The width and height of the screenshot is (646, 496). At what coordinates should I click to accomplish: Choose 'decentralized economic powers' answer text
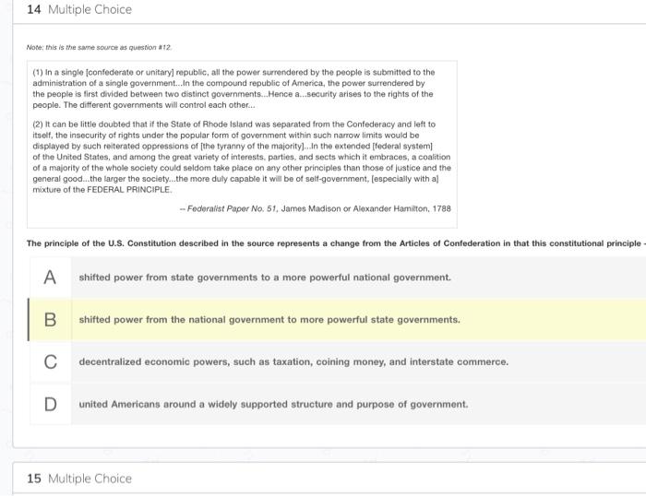pos(293,361)
